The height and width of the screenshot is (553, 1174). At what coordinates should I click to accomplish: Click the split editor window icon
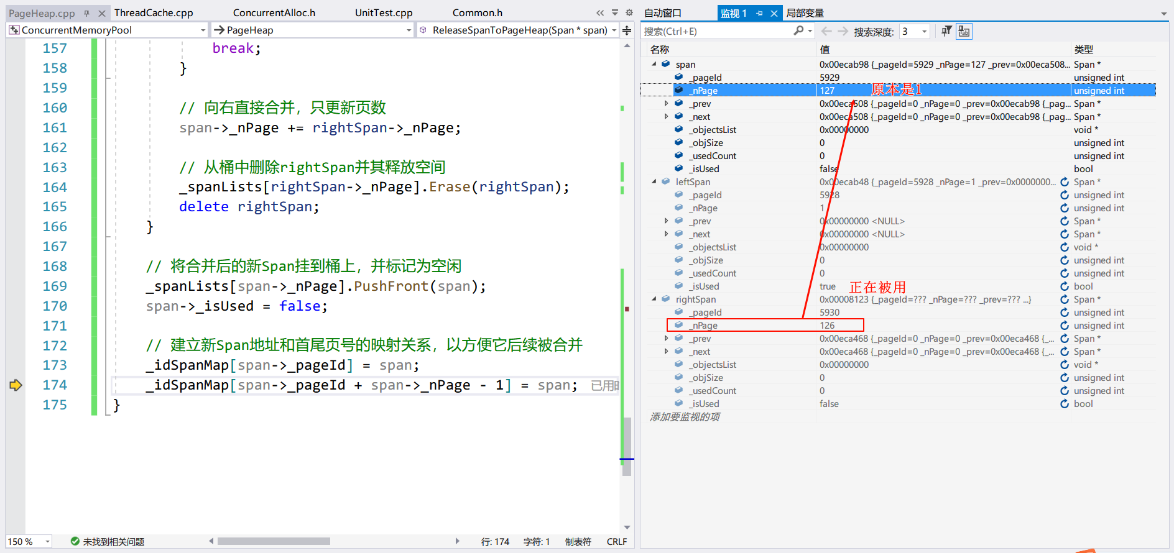point(627,30)
